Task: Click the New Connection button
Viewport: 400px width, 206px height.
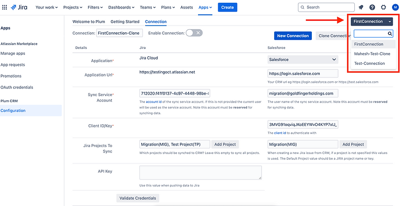Action: pos(293,36)
